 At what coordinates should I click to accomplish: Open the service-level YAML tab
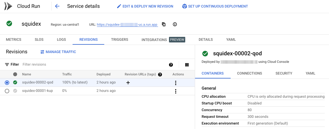tap(231, 40)
